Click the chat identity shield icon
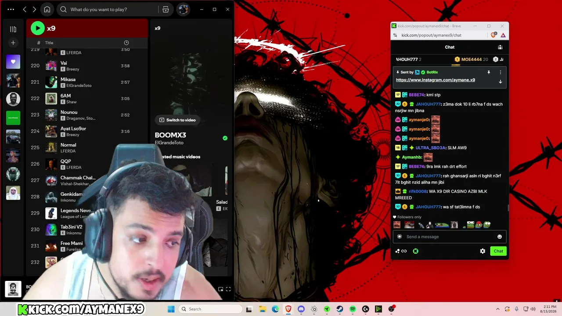The height and width of the screenshot is (316, 562). click(x=400, y=237)
